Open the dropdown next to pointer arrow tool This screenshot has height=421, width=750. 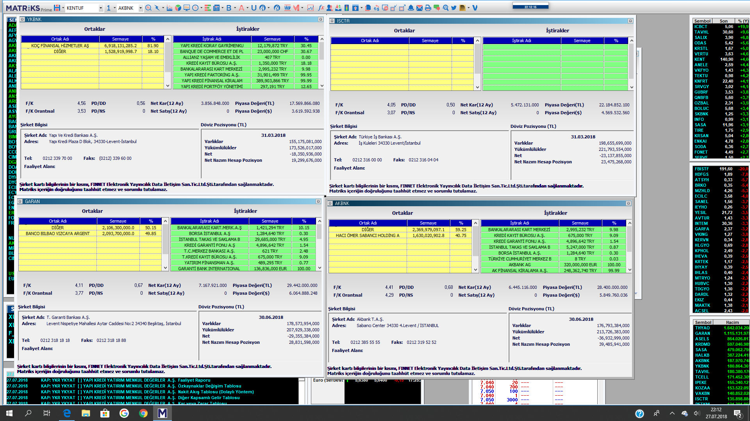click(163, 8)
